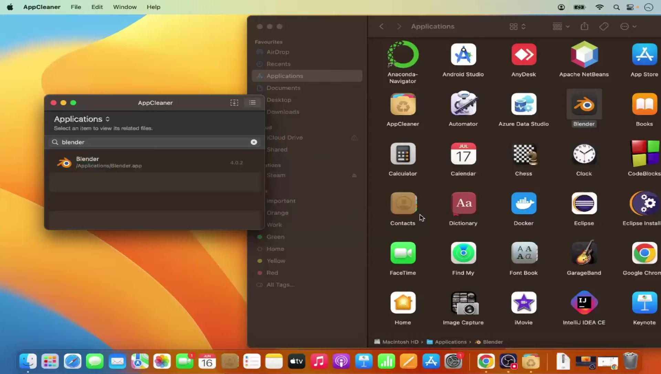This screenshot has width=661, height=374.
Task: Select Red tag in Finder sidebar
Action: point(307,273)
